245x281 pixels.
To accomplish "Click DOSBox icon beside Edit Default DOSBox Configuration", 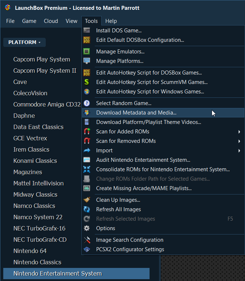I will 87,40.
